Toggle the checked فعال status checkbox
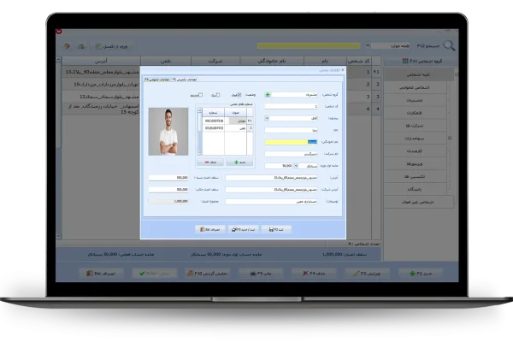This screenshot has height=342, width=513. point(239,95)
